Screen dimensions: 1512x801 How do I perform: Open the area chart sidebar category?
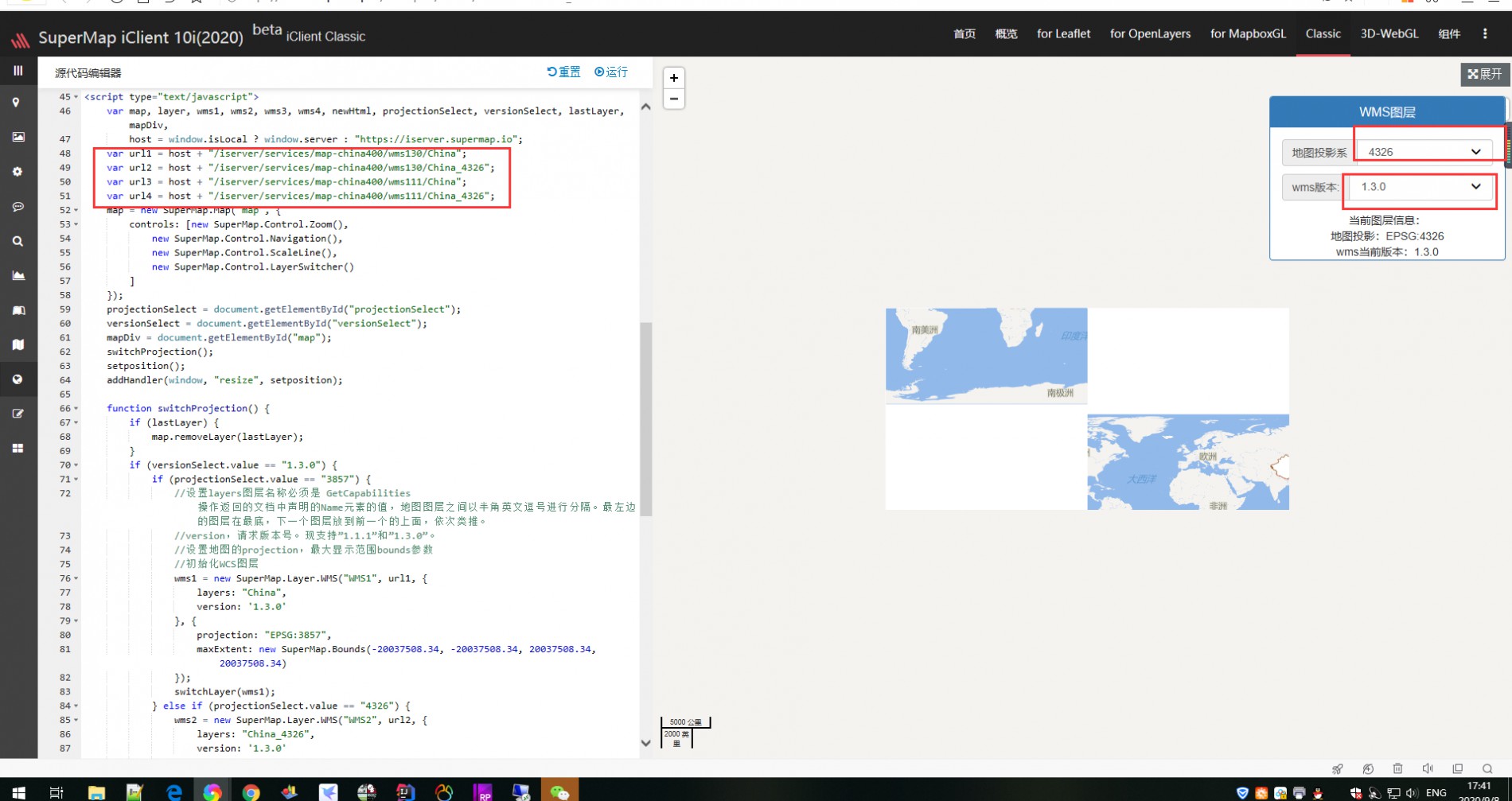(18, 276)
